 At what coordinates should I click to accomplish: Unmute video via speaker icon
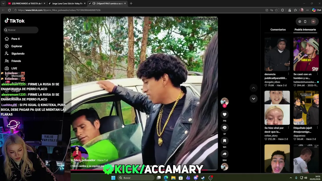coord(69,22)
